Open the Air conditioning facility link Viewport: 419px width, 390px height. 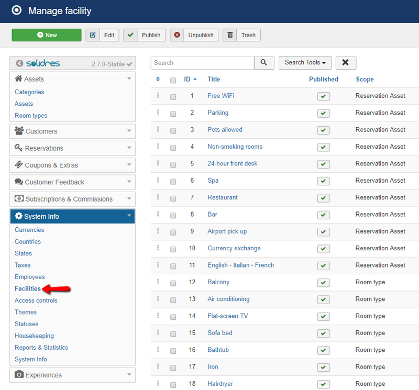228,299
